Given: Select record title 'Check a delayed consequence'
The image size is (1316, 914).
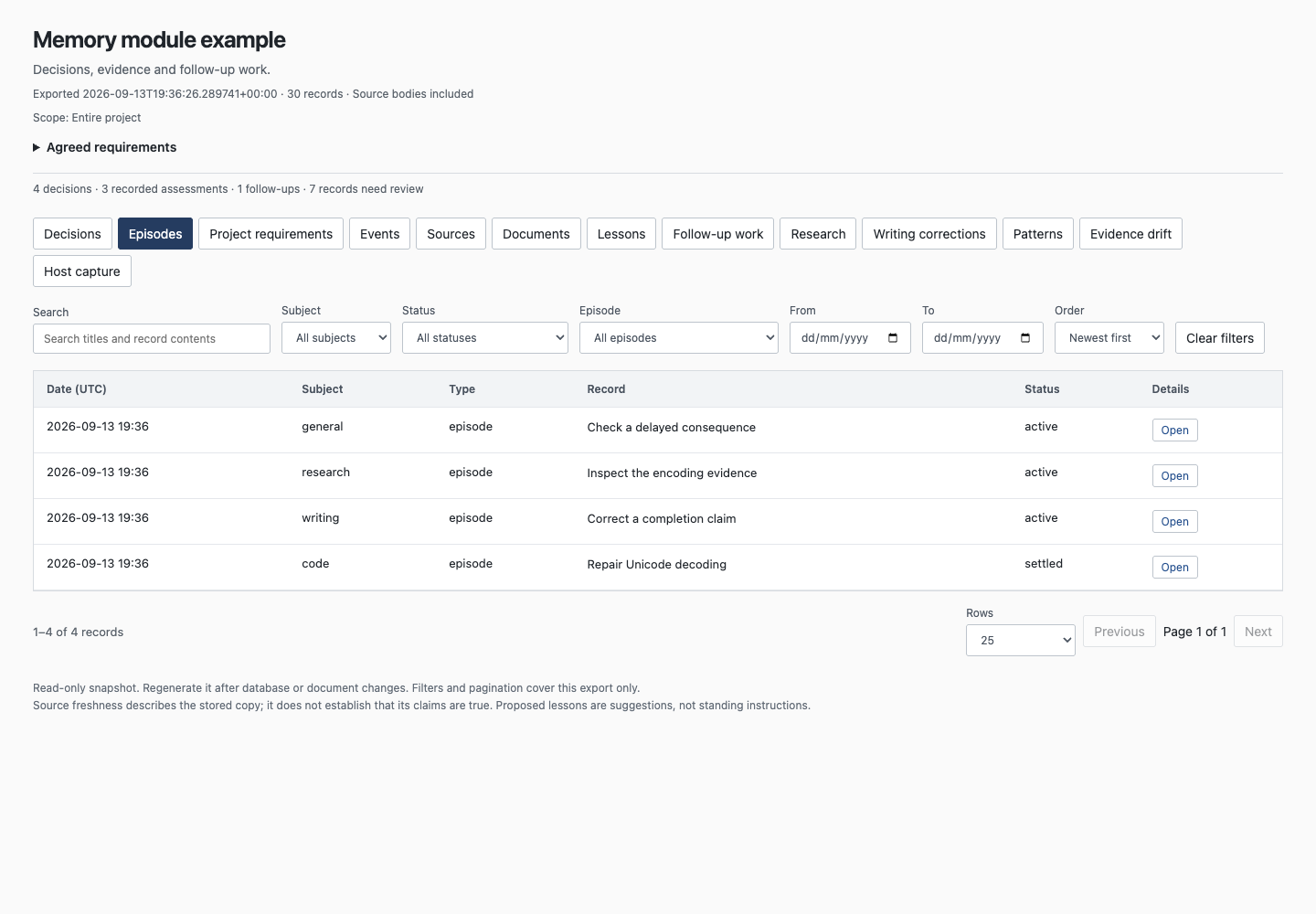Looking at the screenshot, I should (x=672, y=428).
